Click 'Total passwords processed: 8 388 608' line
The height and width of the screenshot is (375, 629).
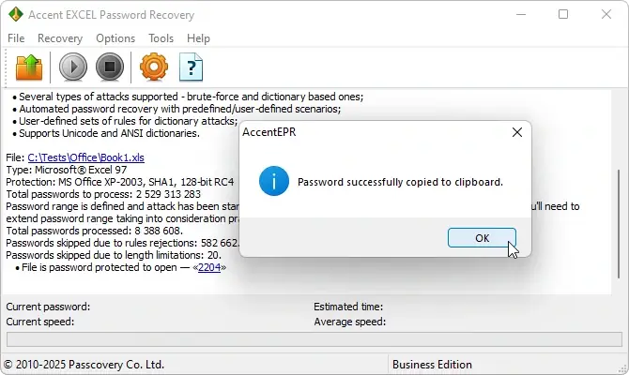tap(94, 231)
